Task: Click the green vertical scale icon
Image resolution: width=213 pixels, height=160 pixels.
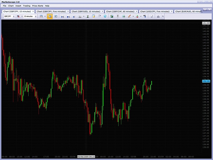Action: [88, 17]
